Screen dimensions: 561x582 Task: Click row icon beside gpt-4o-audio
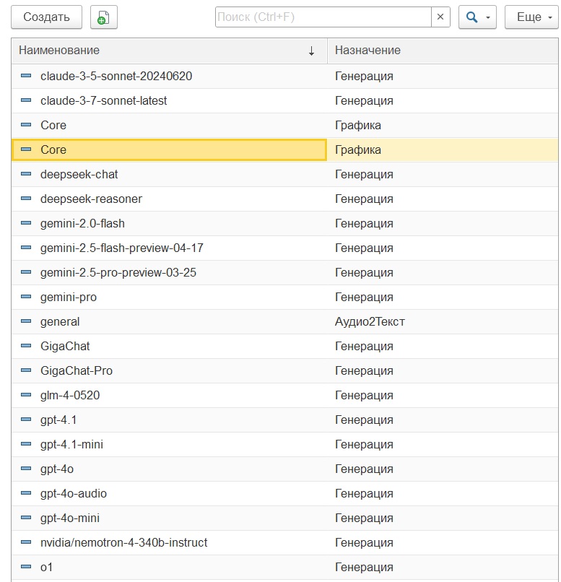26,493
